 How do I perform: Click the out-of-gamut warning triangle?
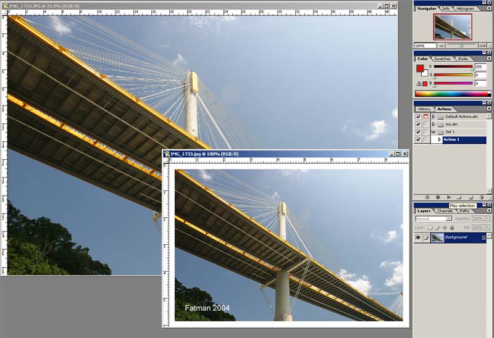[419, 84]
